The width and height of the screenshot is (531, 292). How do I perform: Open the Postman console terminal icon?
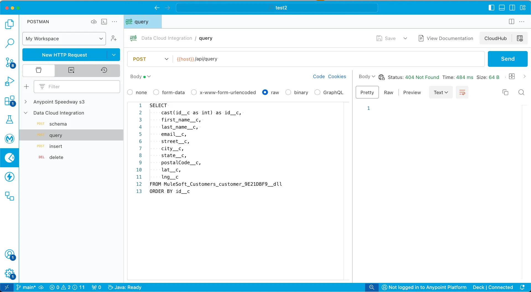(x=104, y=22)
